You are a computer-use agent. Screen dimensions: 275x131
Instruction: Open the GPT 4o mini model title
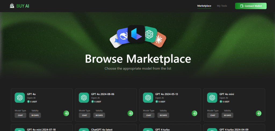(227, 94)
